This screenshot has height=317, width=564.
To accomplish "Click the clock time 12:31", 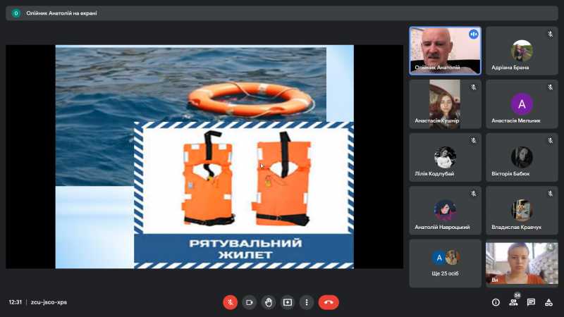I will coord(15,302).
